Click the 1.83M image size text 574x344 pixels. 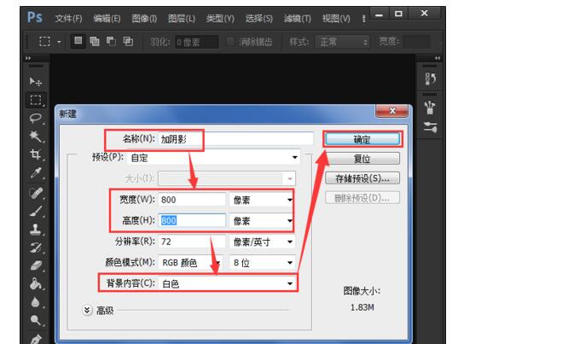tap(362, 307)
